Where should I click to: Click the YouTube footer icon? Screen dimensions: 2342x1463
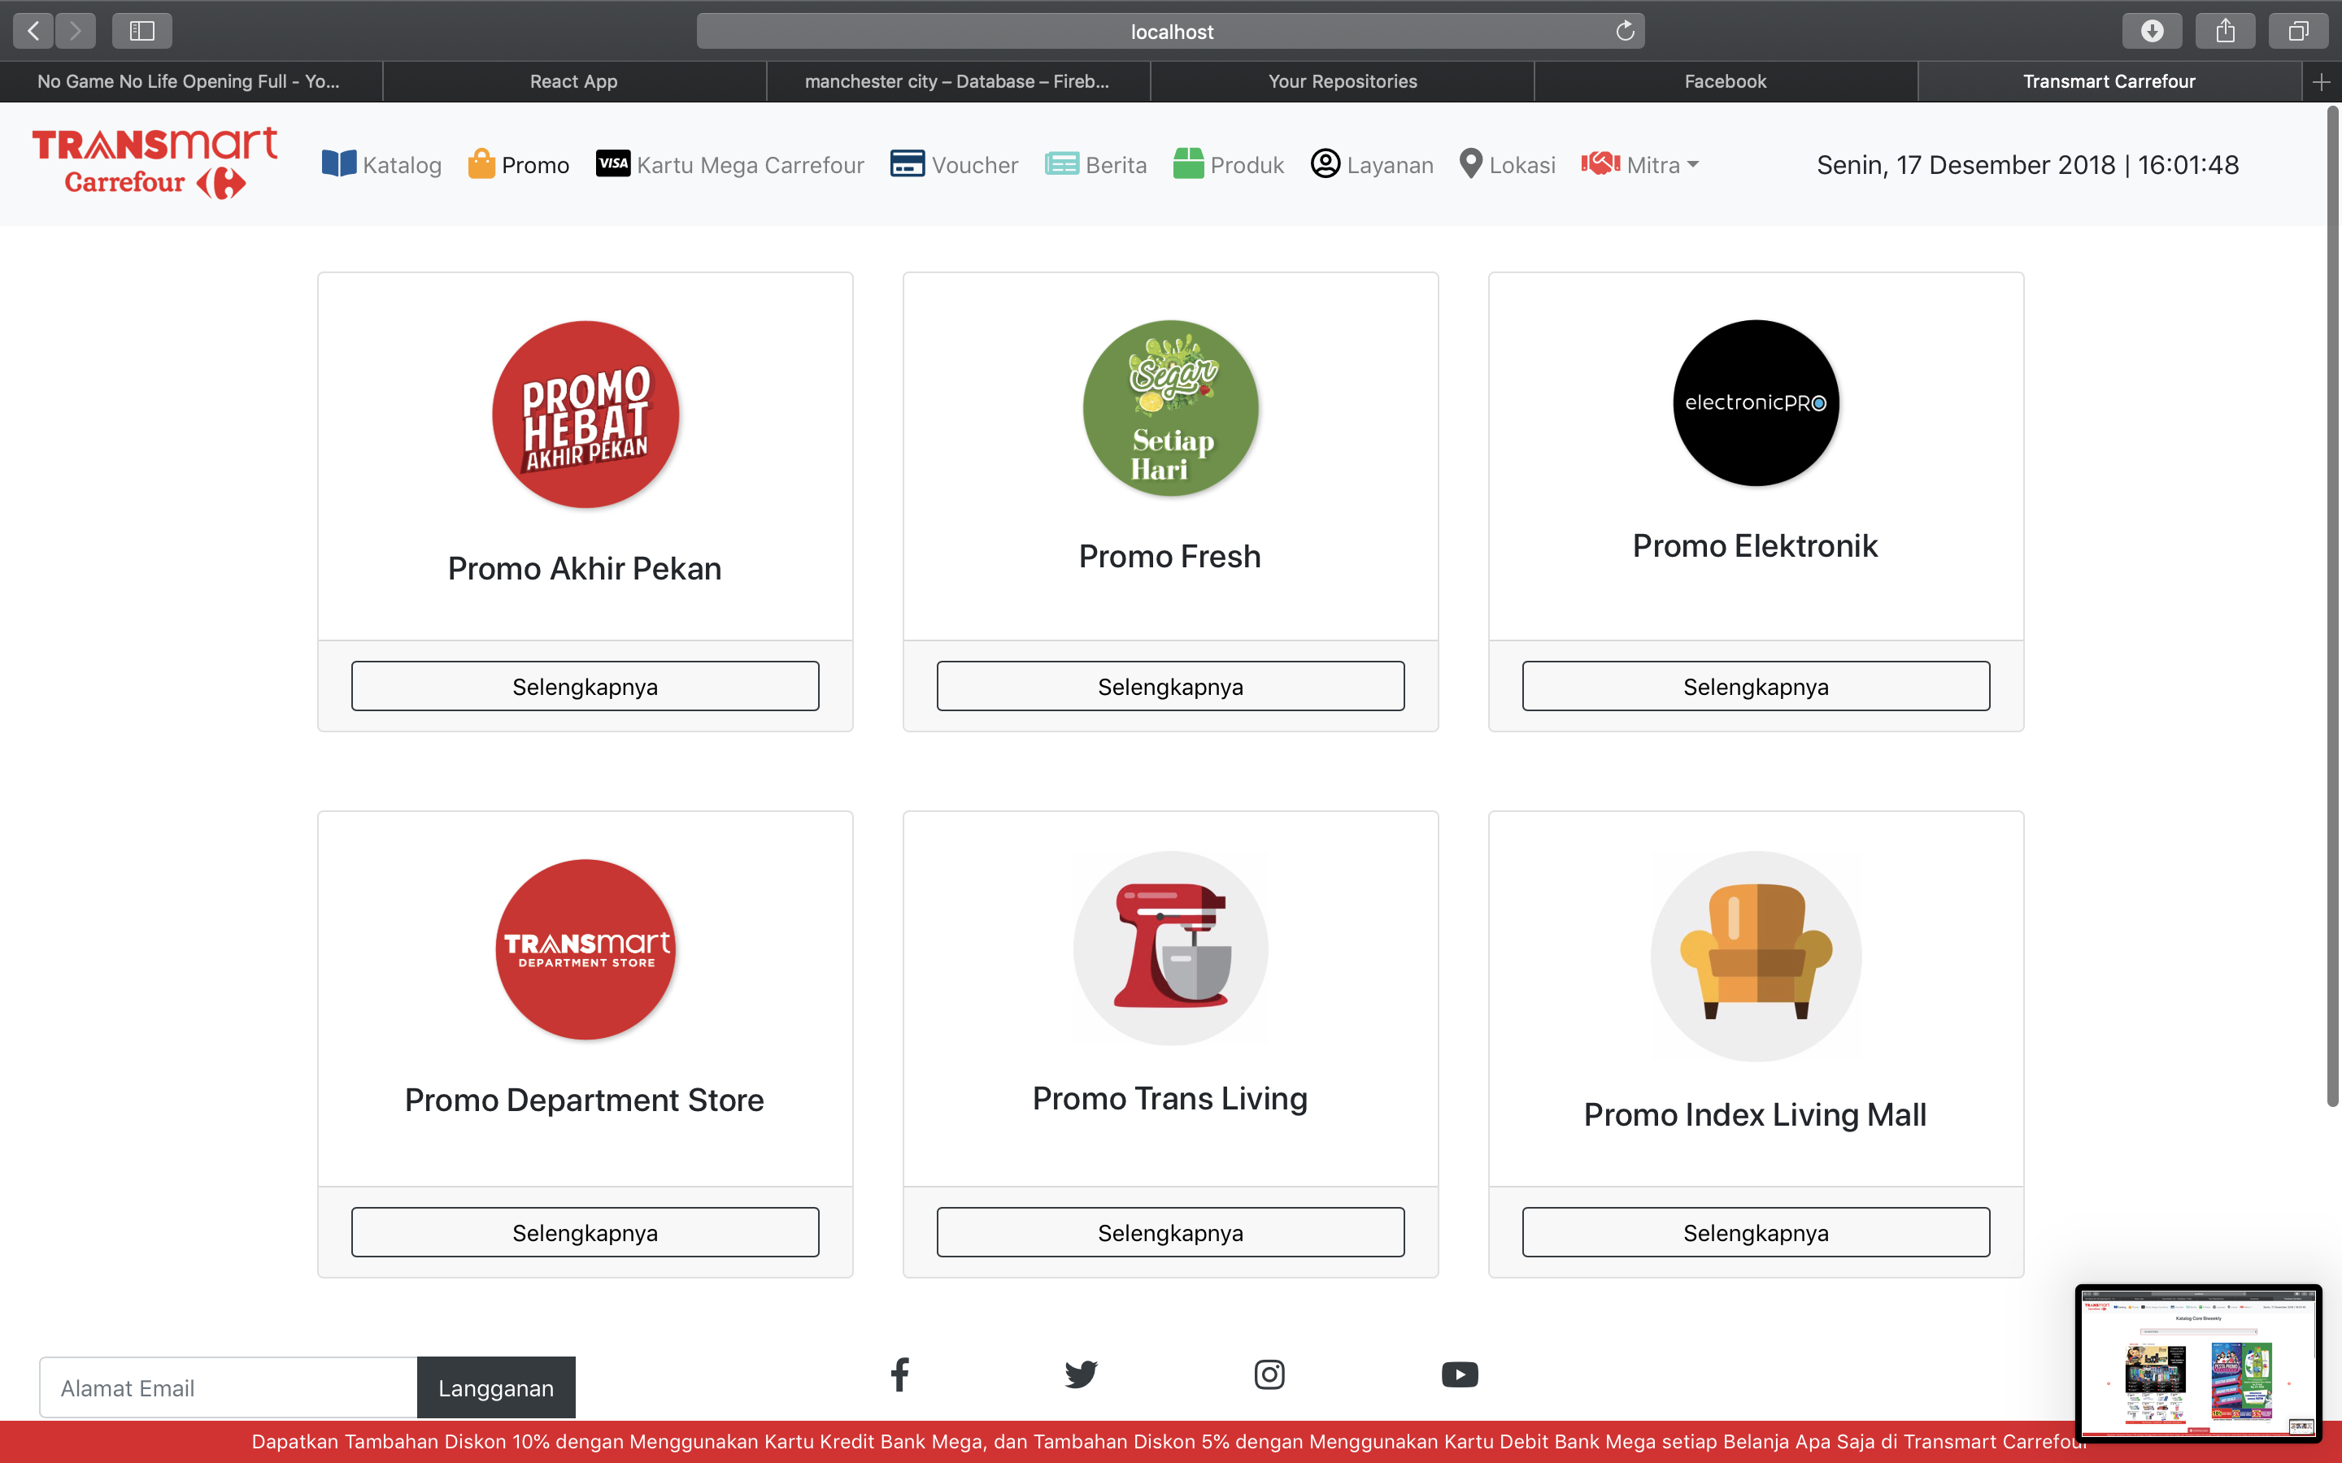[1460, 1374]
